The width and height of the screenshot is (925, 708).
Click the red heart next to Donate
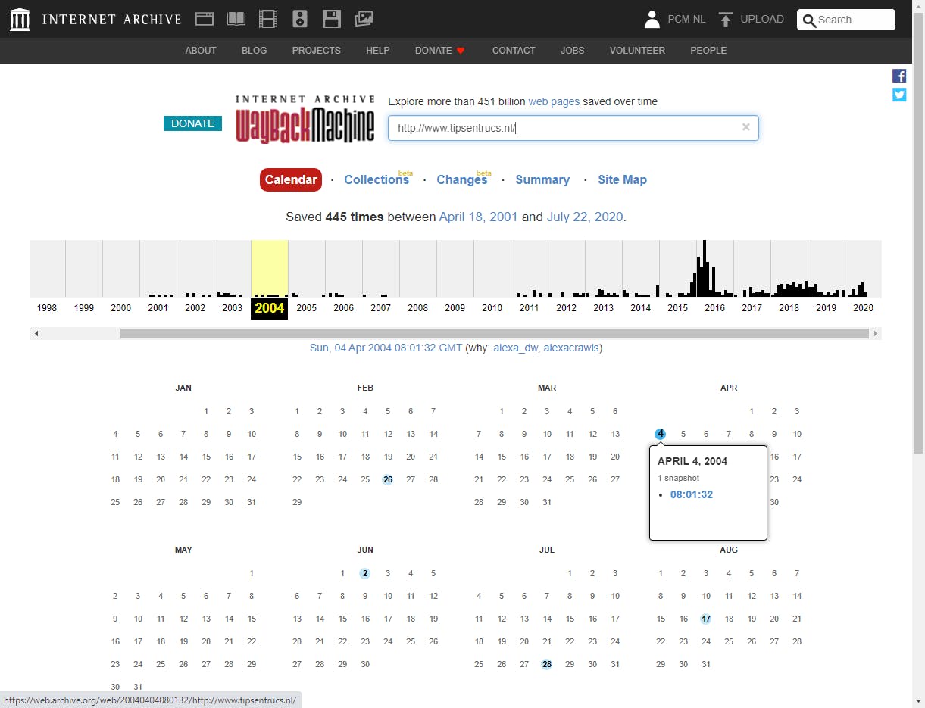tap(460, 51)
